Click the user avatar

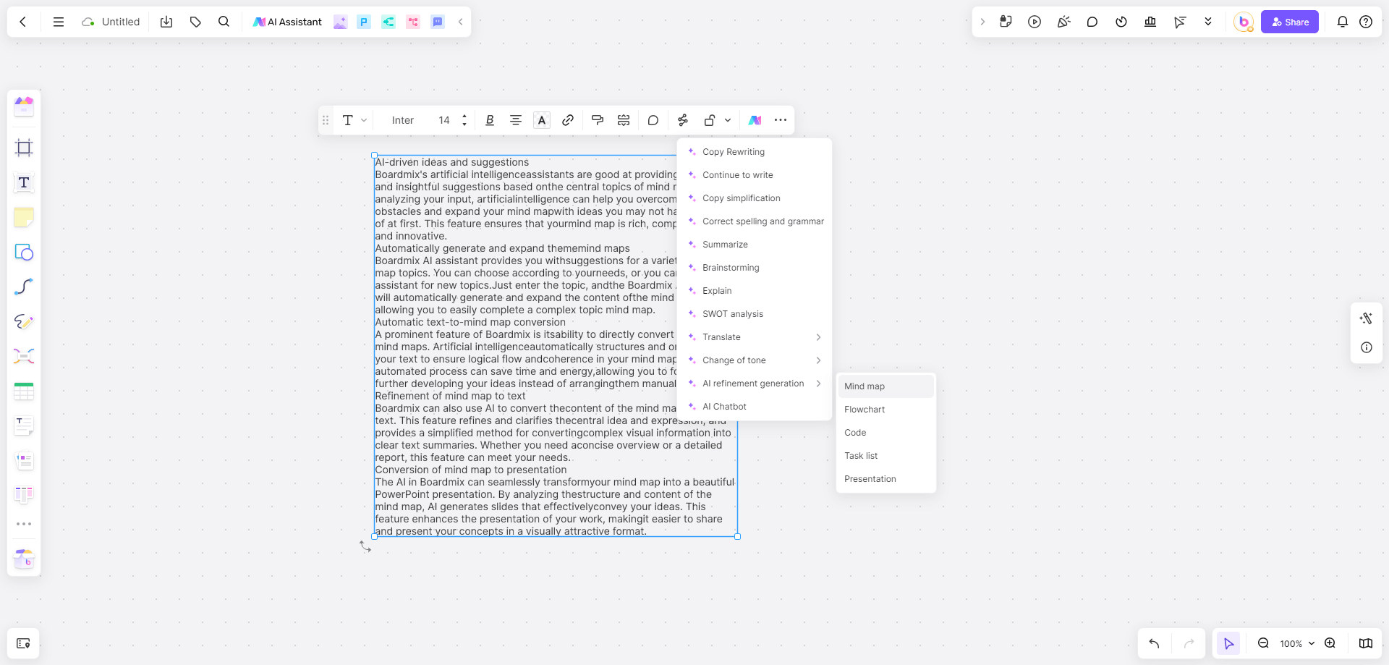[1244, 22]
